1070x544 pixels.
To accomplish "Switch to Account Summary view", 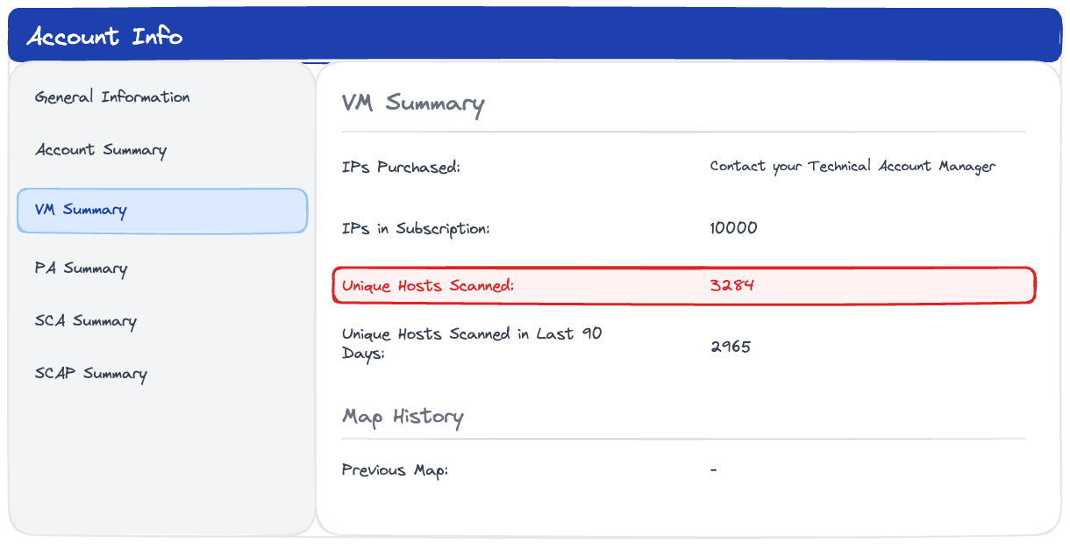I will (99, 150).
